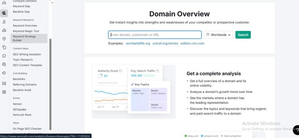299x138 pixels.
Task: Click the apps grid icon in left rail
Action: tap(4, 92)
